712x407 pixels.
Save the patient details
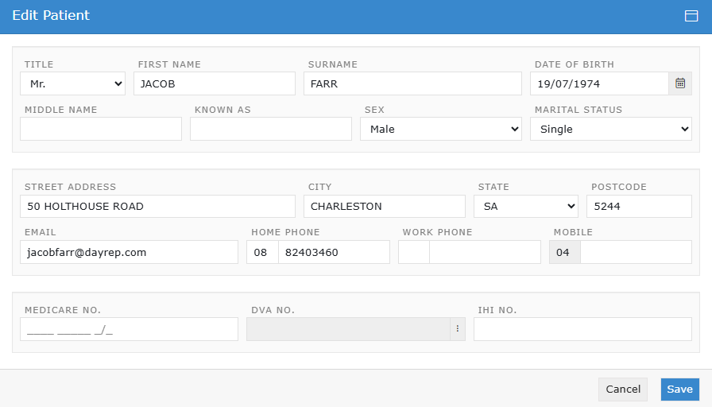coord(679,389)
